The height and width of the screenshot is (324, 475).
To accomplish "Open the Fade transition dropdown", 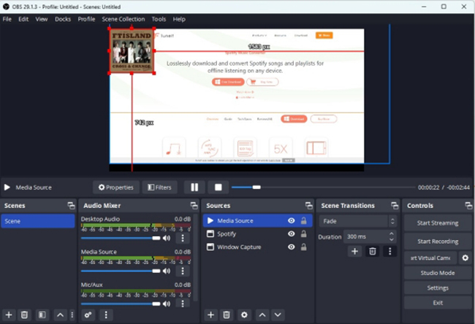I will 357,221.
